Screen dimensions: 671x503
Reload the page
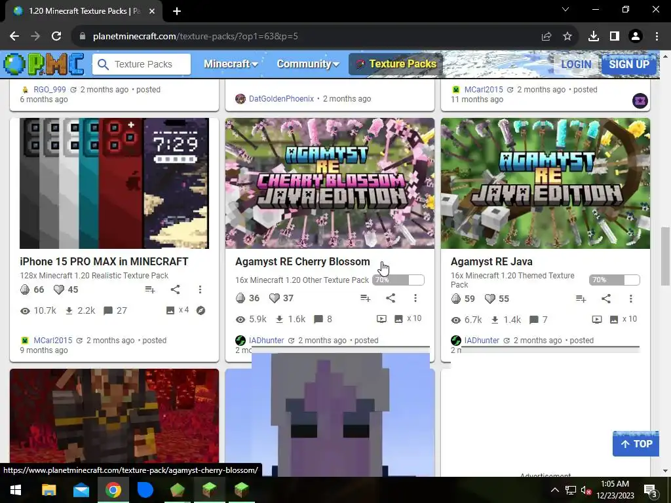click(x=56, y=37)
